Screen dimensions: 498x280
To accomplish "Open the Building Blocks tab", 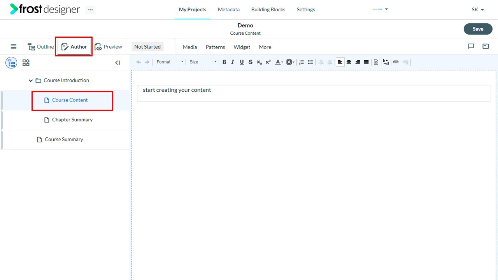I will pos(268,9).
